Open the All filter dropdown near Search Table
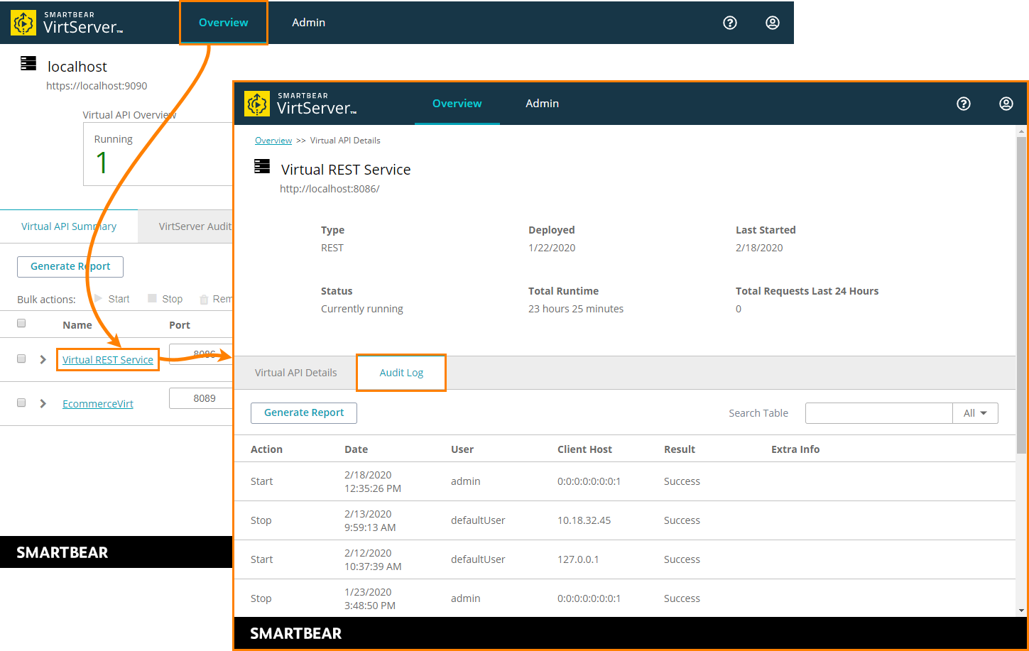This screenshot has height=651, width=1029. [x=976, y=412]
